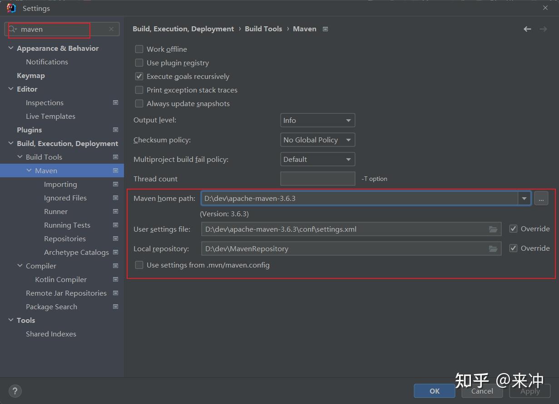This screenshot has width=559, height=404.
Task: Open help with question mark button
Action: point(15,391)
